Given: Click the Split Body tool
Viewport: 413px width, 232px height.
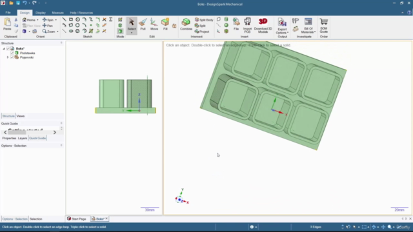Looking at the screenshot, I should (x=204, y=20).
